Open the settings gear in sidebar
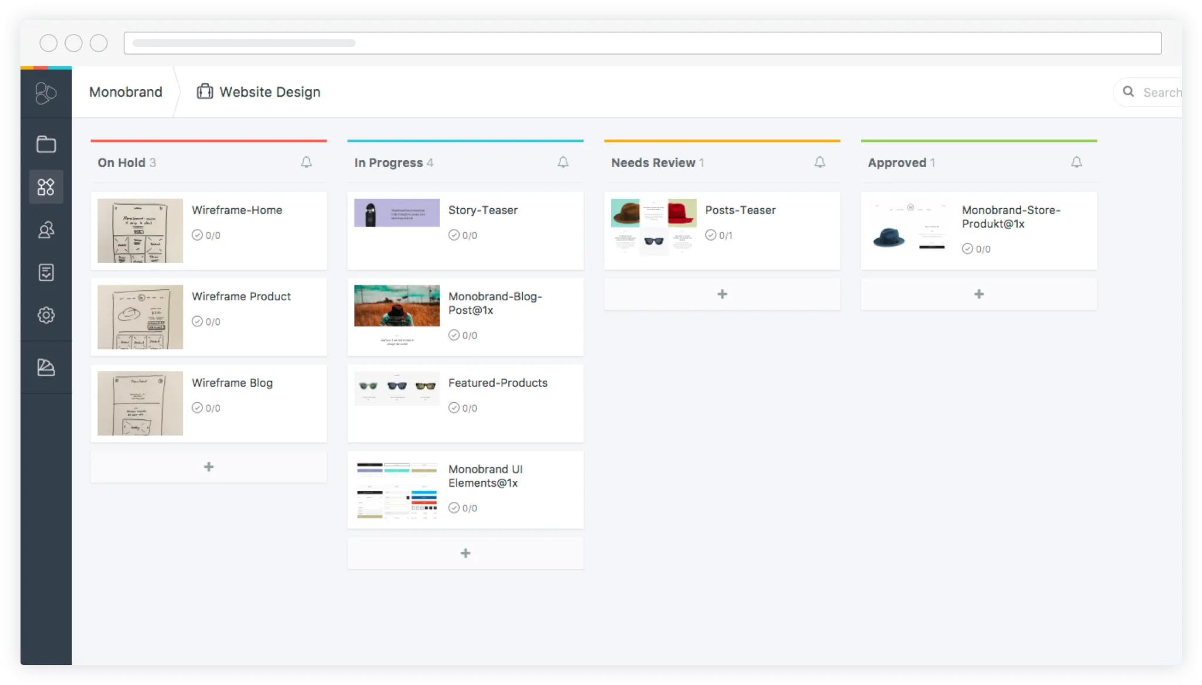1202x685 pixels. [46, 315]
